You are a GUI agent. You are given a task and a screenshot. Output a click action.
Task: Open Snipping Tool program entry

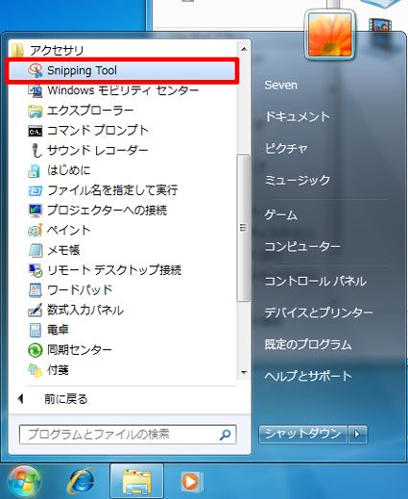coord(122,70)
